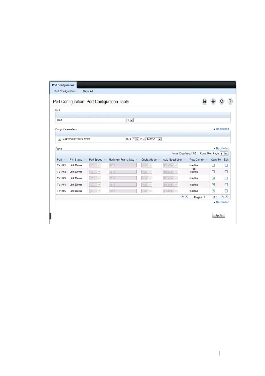Open Duplex Mode dropdown for Te1/0/4
The width and height of the screenshot is (265, 376).
(147, 185)
